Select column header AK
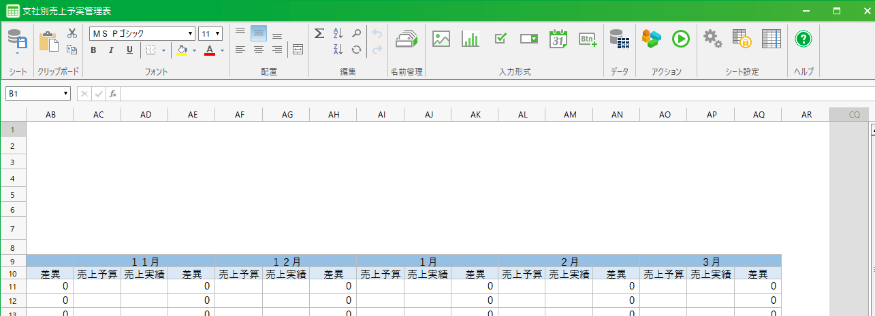Image resolution: width=875 pixels, height=316 pixels. click(475, 115)
